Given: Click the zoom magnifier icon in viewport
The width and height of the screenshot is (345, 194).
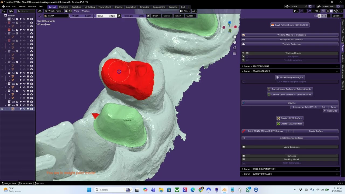Looking at the screenshot, I should coord(235,37).
